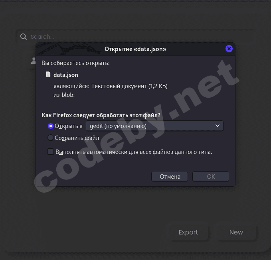Enable «Выполнять автоматически для всех файлов» checkbox
The image size is (271, 260).
[x=51, y=152]
